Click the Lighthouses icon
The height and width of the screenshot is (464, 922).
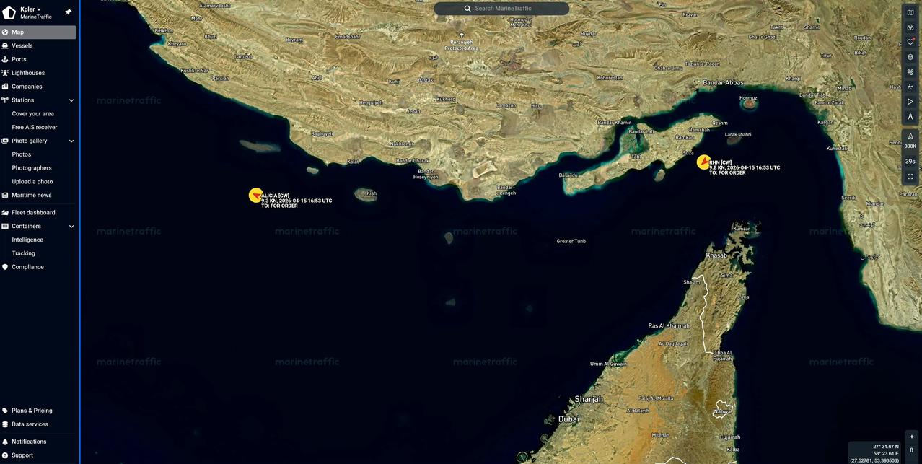point(5,73)
